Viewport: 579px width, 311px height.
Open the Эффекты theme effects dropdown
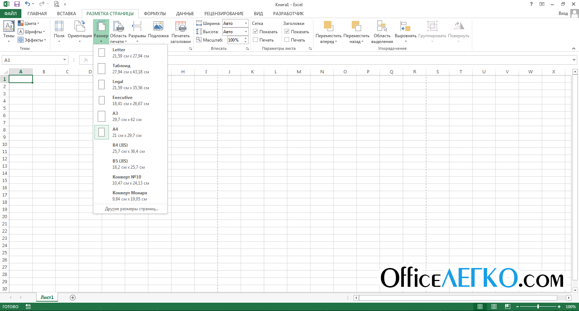pos(32,40)
